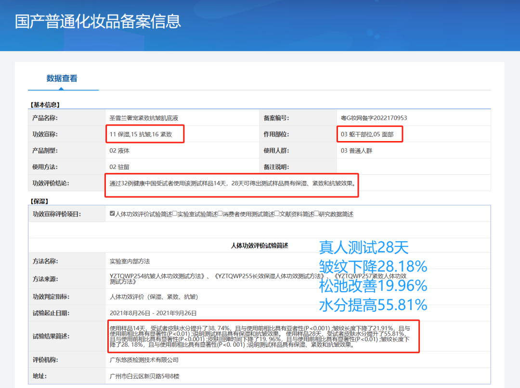Click the 评价机构: label

(45, 360)
